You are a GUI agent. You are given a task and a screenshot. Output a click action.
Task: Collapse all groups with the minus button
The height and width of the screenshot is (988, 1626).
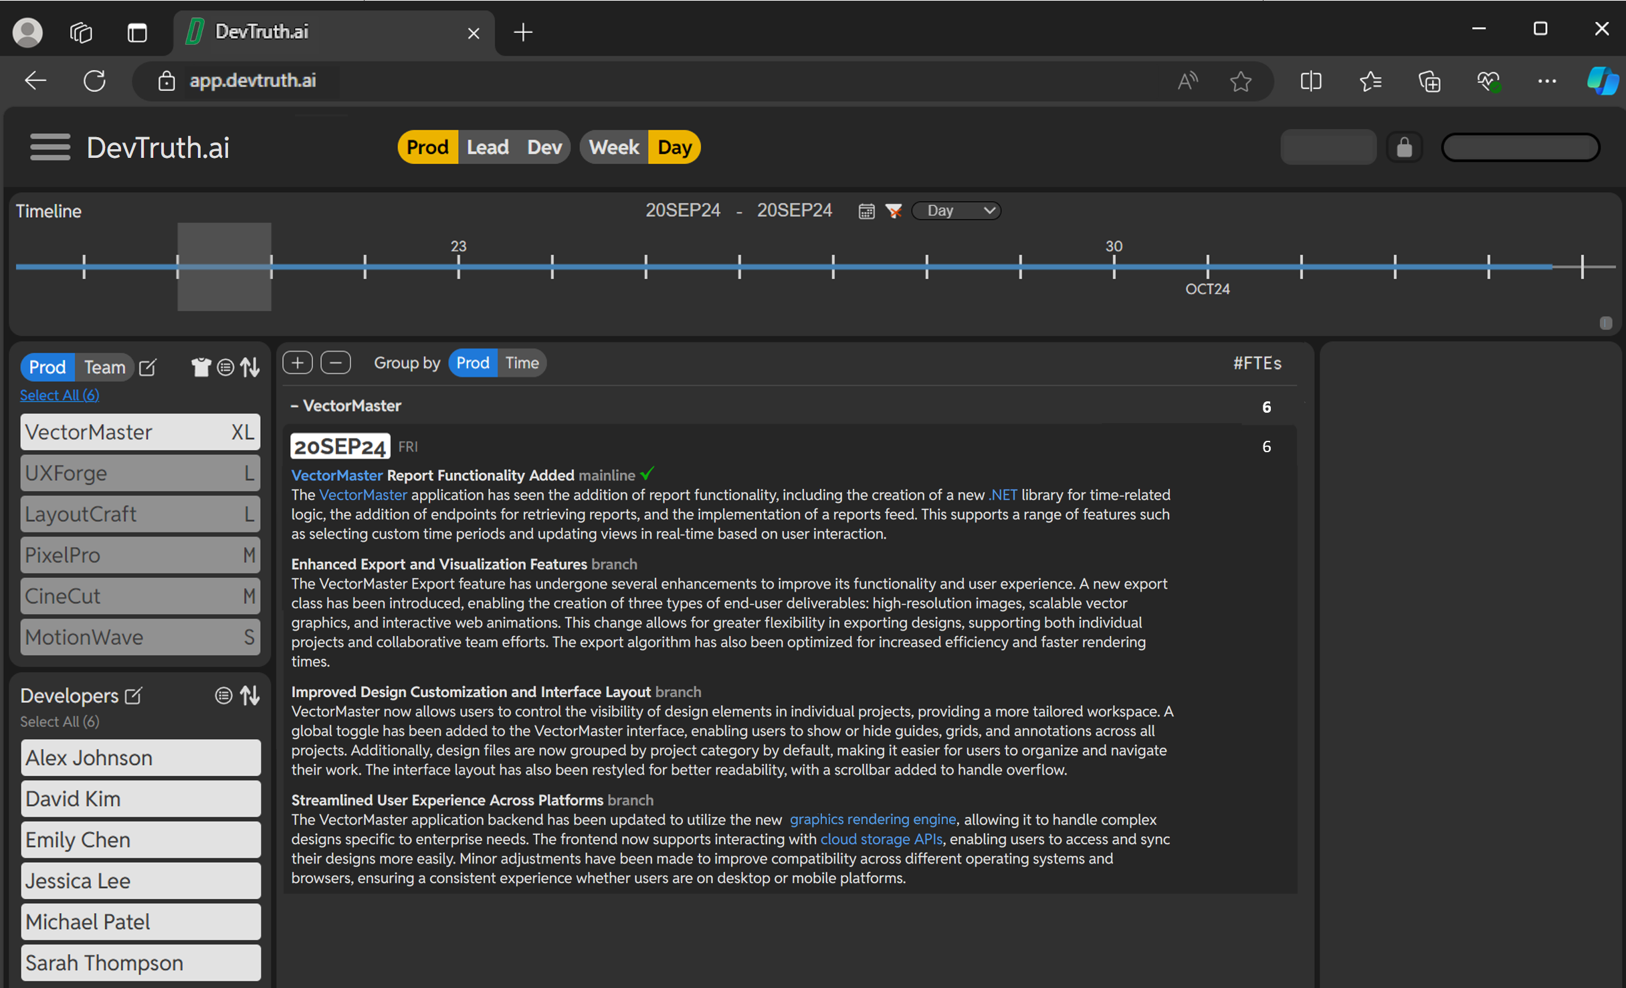336,363
